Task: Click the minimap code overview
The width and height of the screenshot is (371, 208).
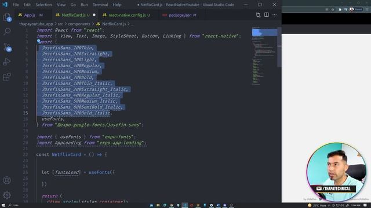Action: click(264, 57)
